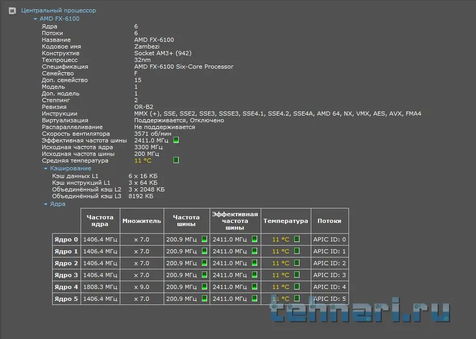476x339 pixels.
Task: Click the Центральный процессор heading link
Action: [58, 10]
